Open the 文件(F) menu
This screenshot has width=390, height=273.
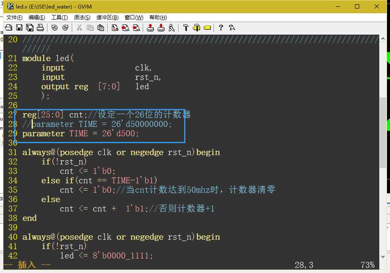tap(14, 18)
